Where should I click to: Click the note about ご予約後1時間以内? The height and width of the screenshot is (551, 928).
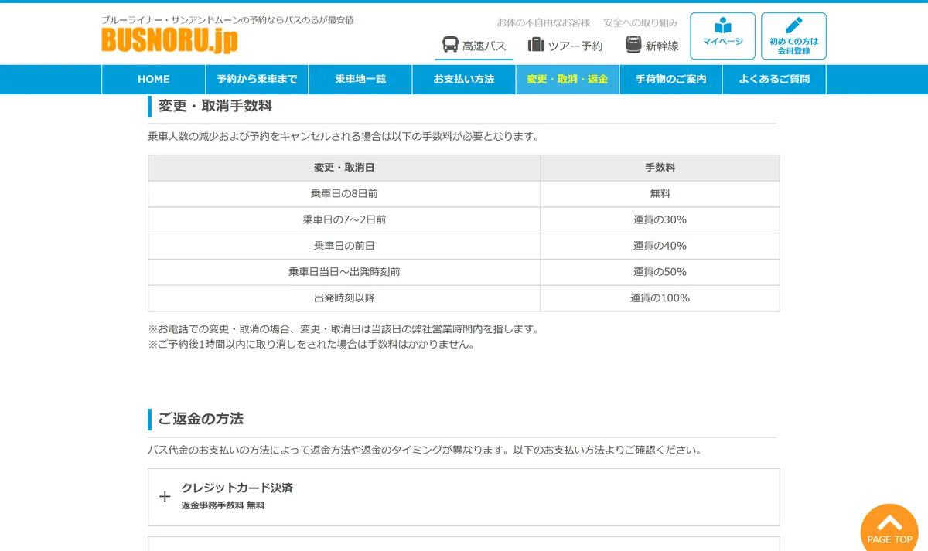[311, 345]
